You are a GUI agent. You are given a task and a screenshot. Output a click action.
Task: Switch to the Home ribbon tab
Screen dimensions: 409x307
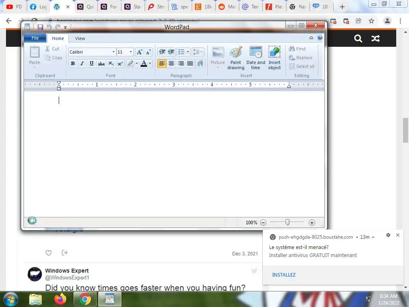(x=58, y=38)
